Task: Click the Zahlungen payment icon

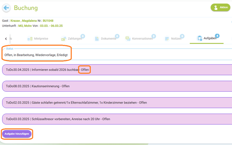Action: tap(64, 39)
